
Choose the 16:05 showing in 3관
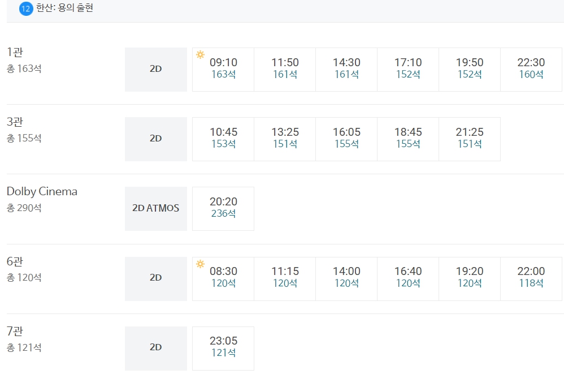click(x=346, y=139)
